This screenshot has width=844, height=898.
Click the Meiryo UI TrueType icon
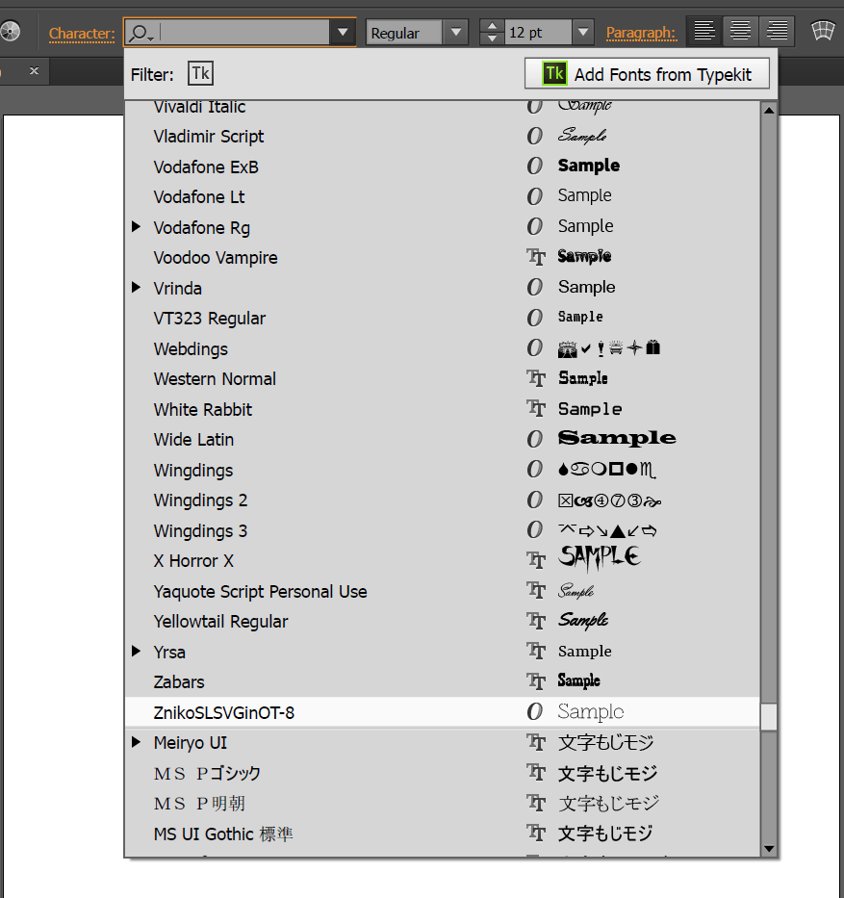[x=536, y=742]
